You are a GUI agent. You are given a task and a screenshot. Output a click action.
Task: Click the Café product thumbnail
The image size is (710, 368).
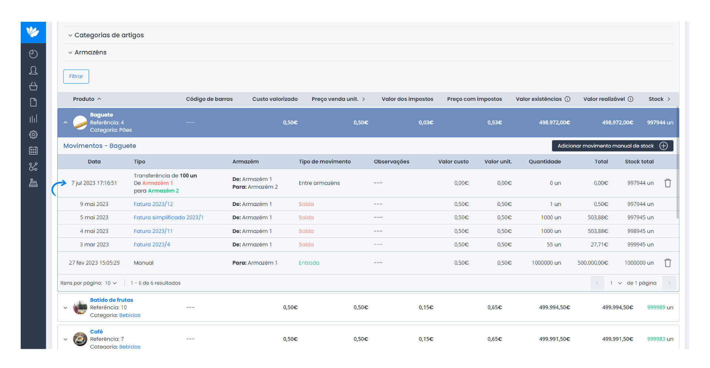pyautogui.click(x=80, y=339)
